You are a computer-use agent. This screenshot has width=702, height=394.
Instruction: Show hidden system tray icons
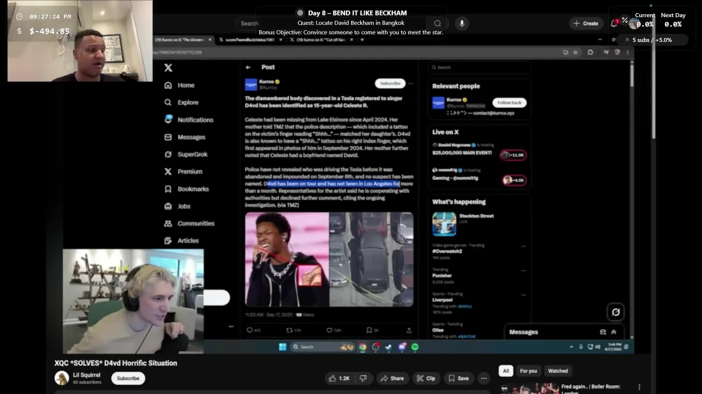[x=571, y=347]
